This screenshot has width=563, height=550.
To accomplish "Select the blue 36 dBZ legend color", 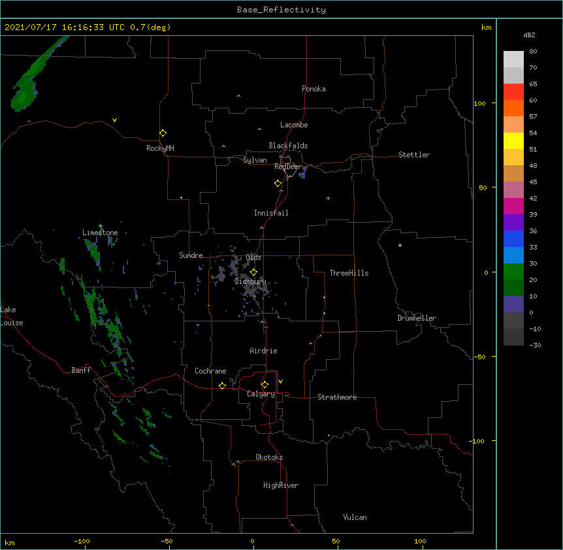I will point(513,238).
